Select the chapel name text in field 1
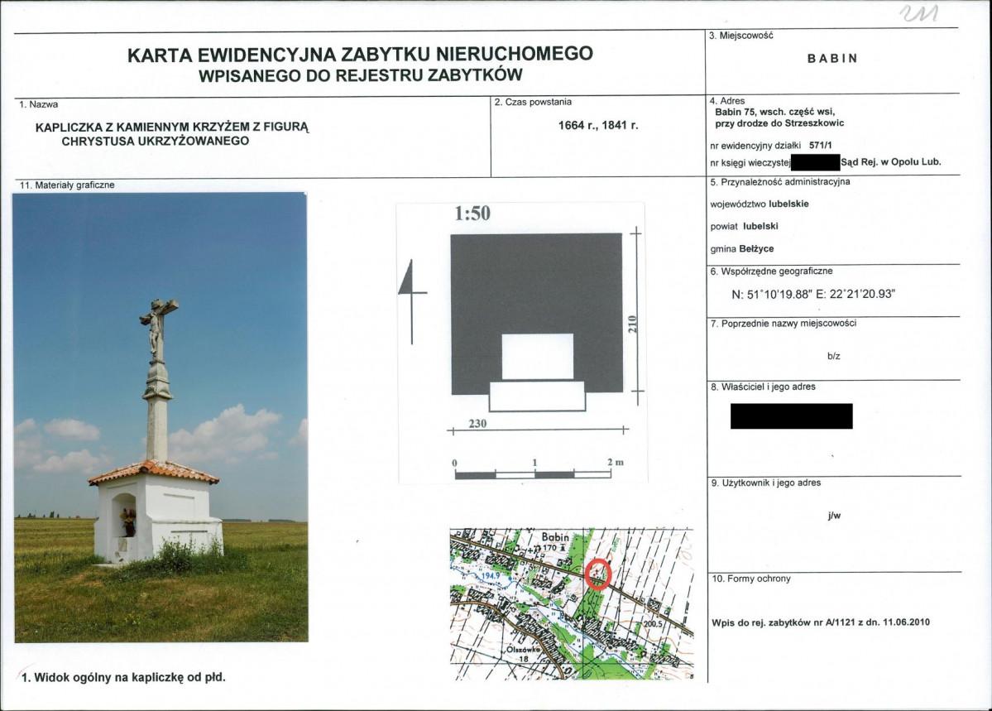The height and width of the screenshot is (711, 992). coord(172,133)
